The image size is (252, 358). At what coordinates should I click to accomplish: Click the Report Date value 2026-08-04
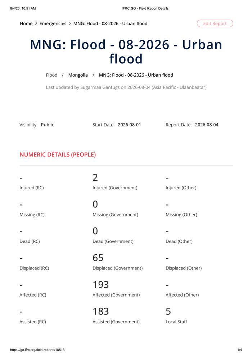coord(207,125)
